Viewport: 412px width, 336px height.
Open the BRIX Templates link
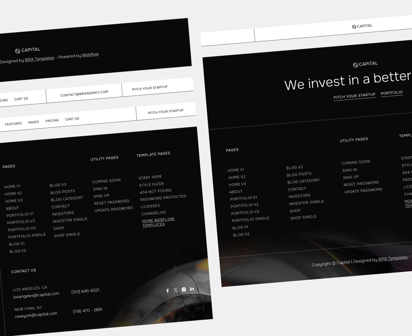(x=40, y=58)
